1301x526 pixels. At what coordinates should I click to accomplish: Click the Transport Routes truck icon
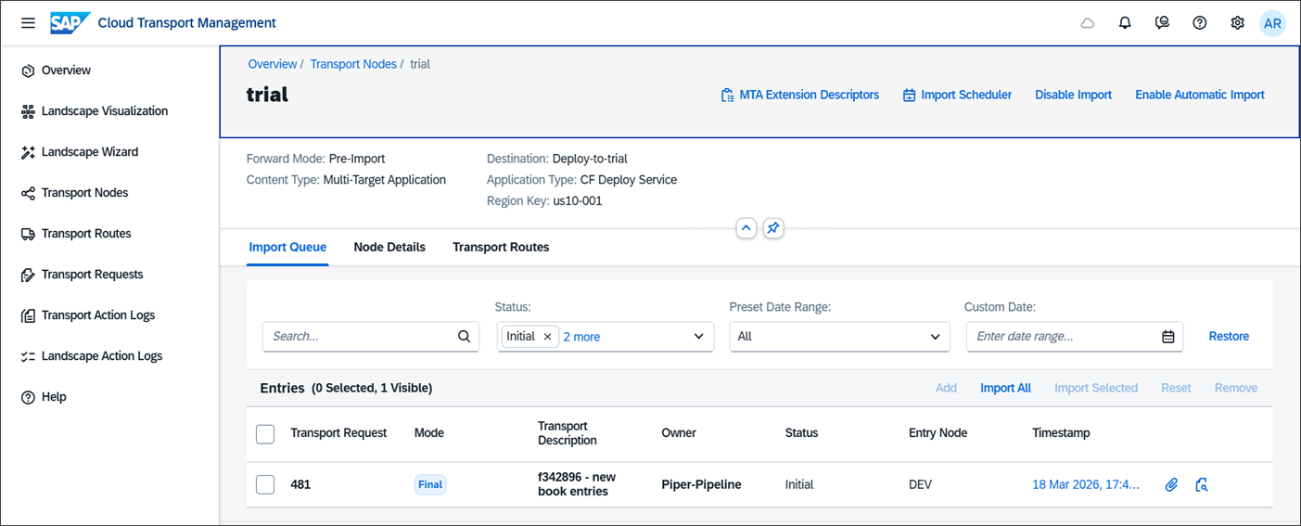pyautogui.click(x=28, y=234)
